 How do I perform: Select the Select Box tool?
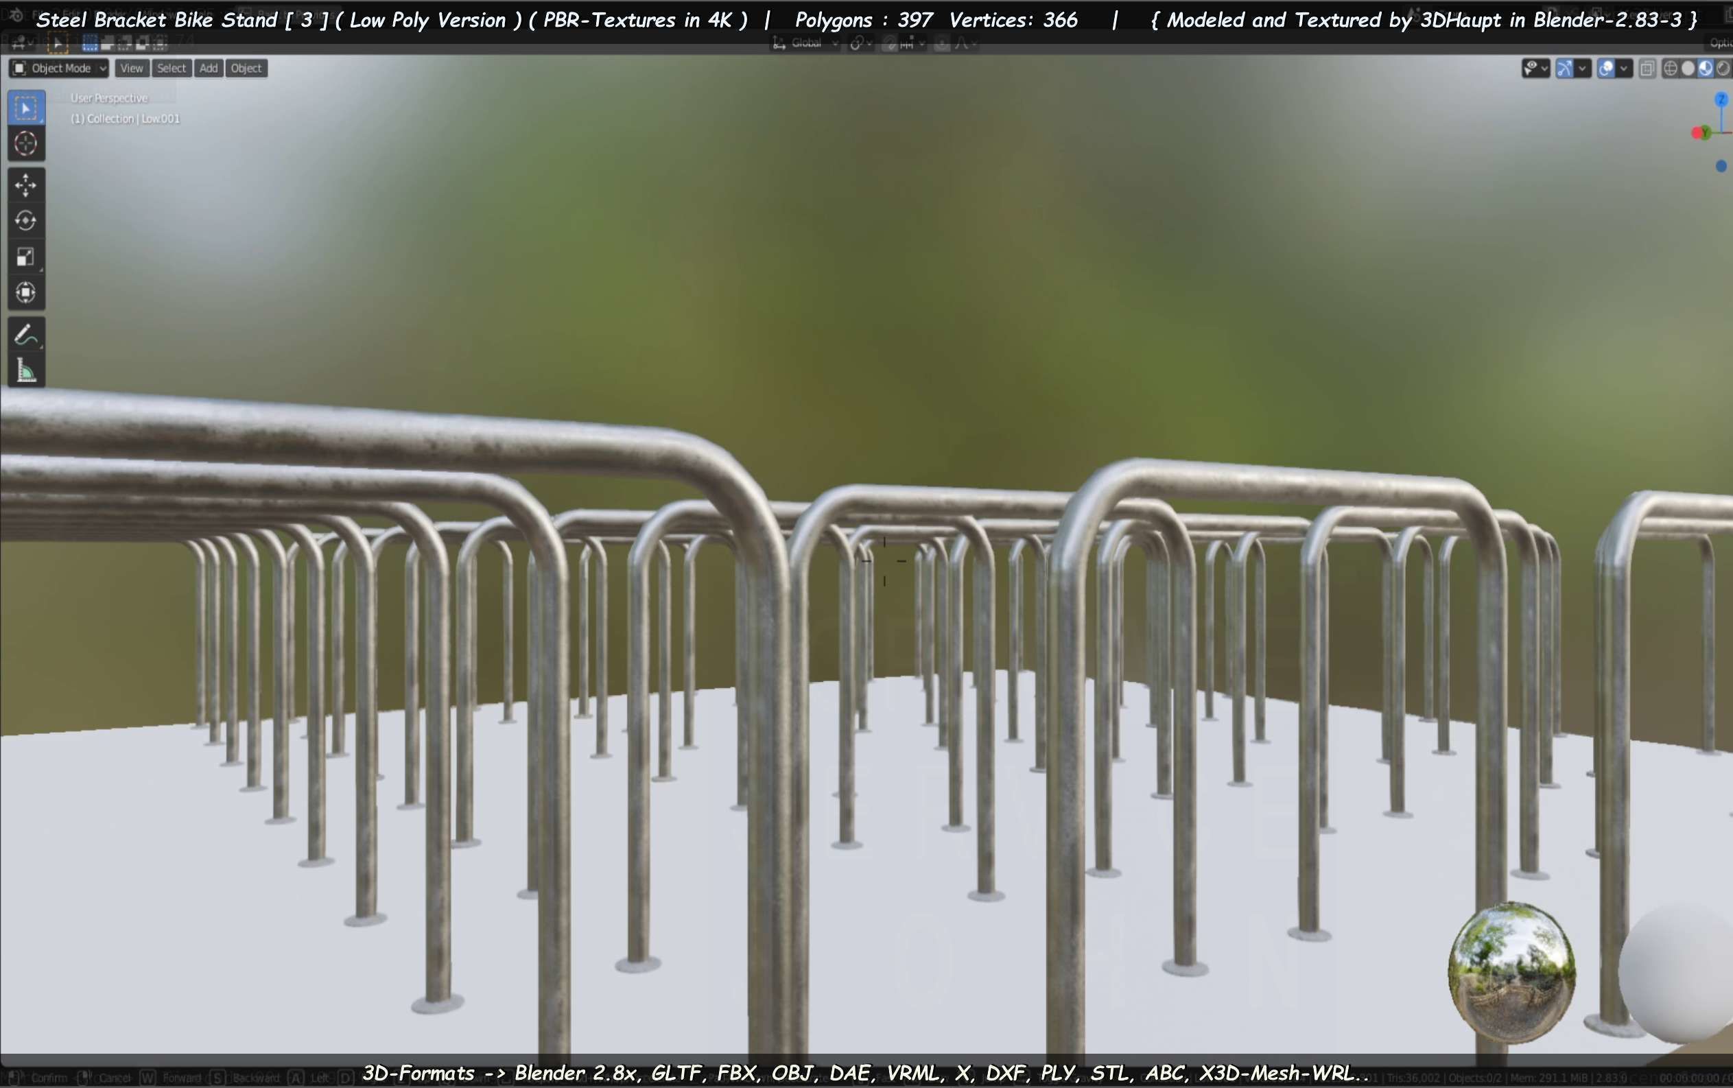26,108
